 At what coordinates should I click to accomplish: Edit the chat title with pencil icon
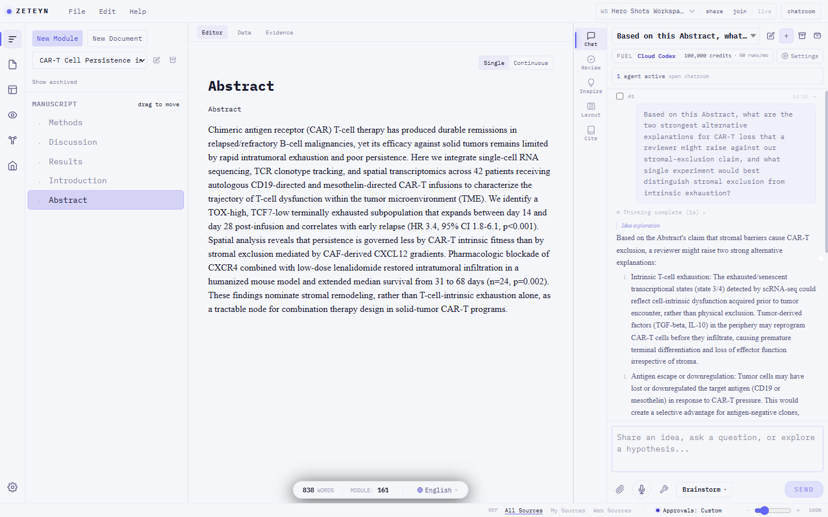[770, 36]
